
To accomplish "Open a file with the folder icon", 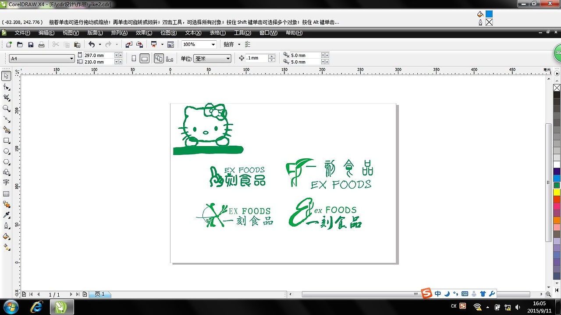I will coord(20,44).
